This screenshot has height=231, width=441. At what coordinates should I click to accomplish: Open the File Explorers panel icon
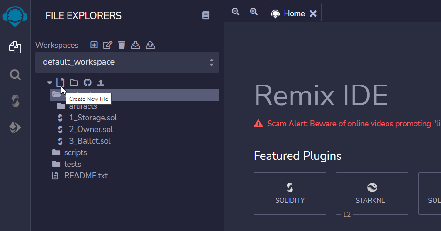tap(15, 47)
